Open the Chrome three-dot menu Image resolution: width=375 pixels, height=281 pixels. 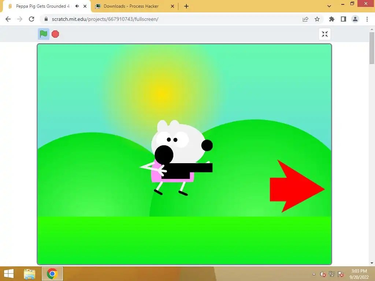coord(367,19)
